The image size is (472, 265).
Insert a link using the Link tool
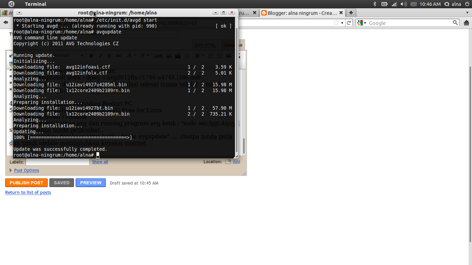pyautogui.click(x=159, y=56)
